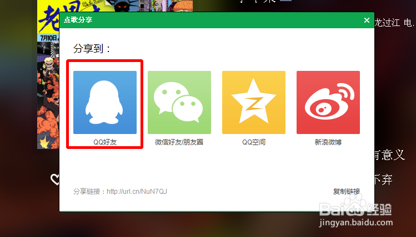
Task: Click the 点歌分享 dialog title
Action: (x=78, y=20)
